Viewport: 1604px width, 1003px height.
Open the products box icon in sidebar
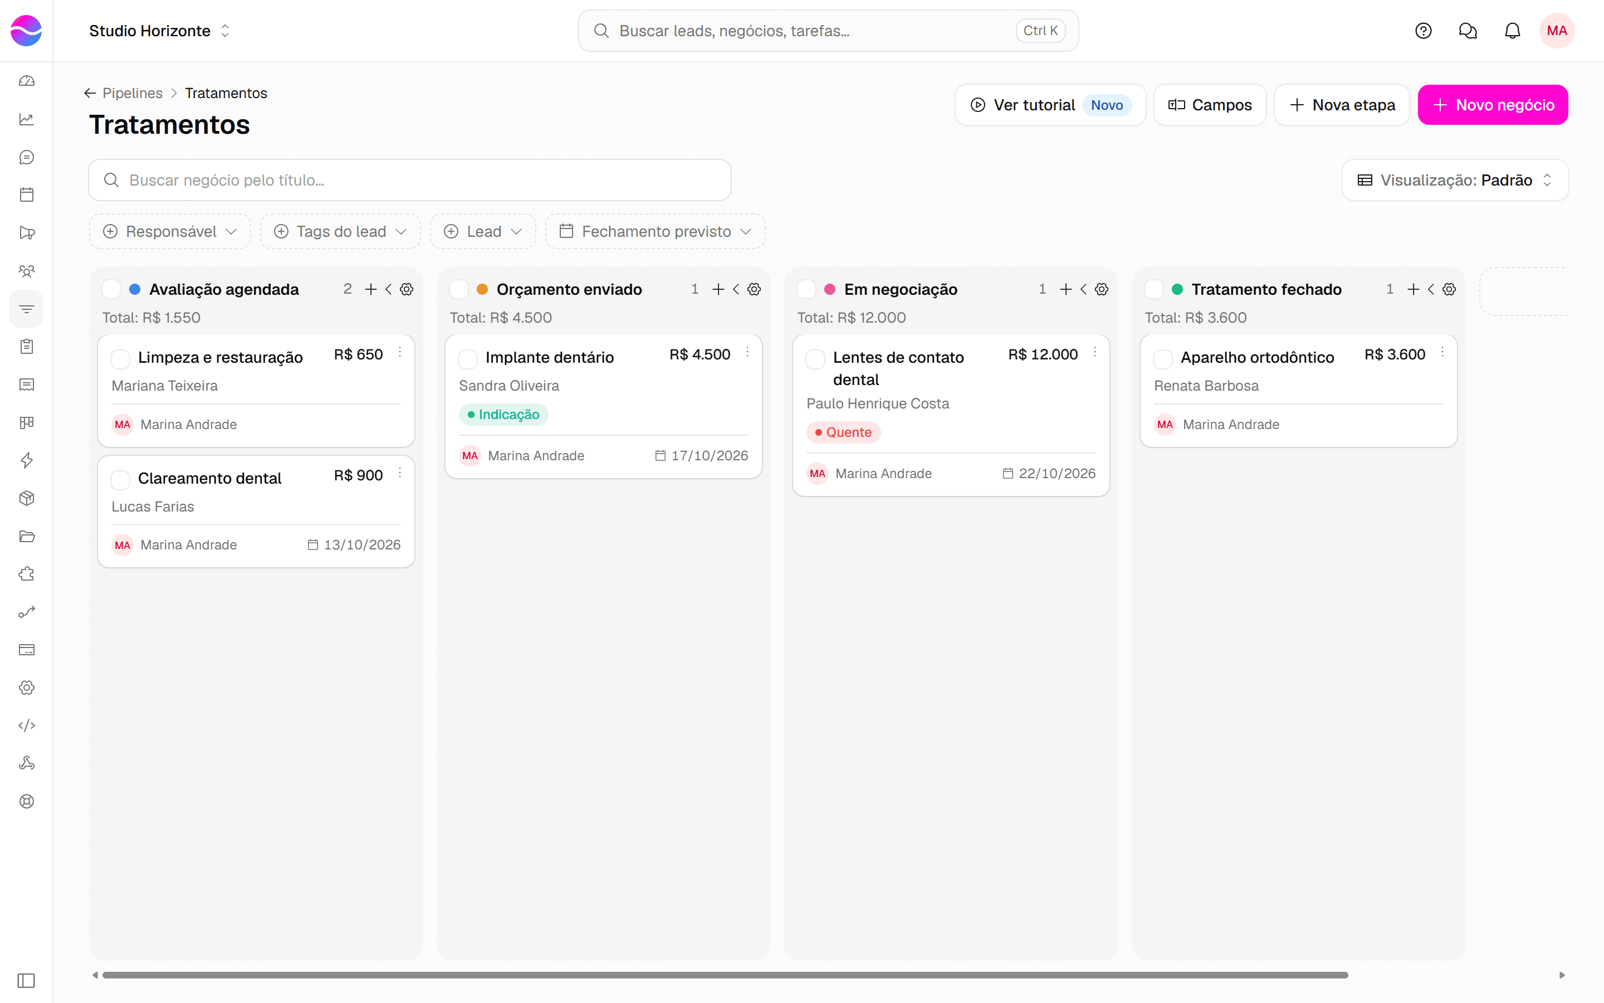click(x=27, y=498)
